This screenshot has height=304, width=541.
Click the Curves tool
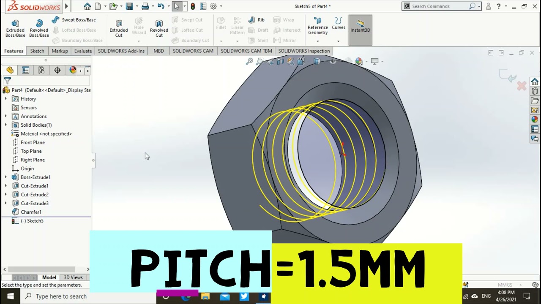click(339, 23)
